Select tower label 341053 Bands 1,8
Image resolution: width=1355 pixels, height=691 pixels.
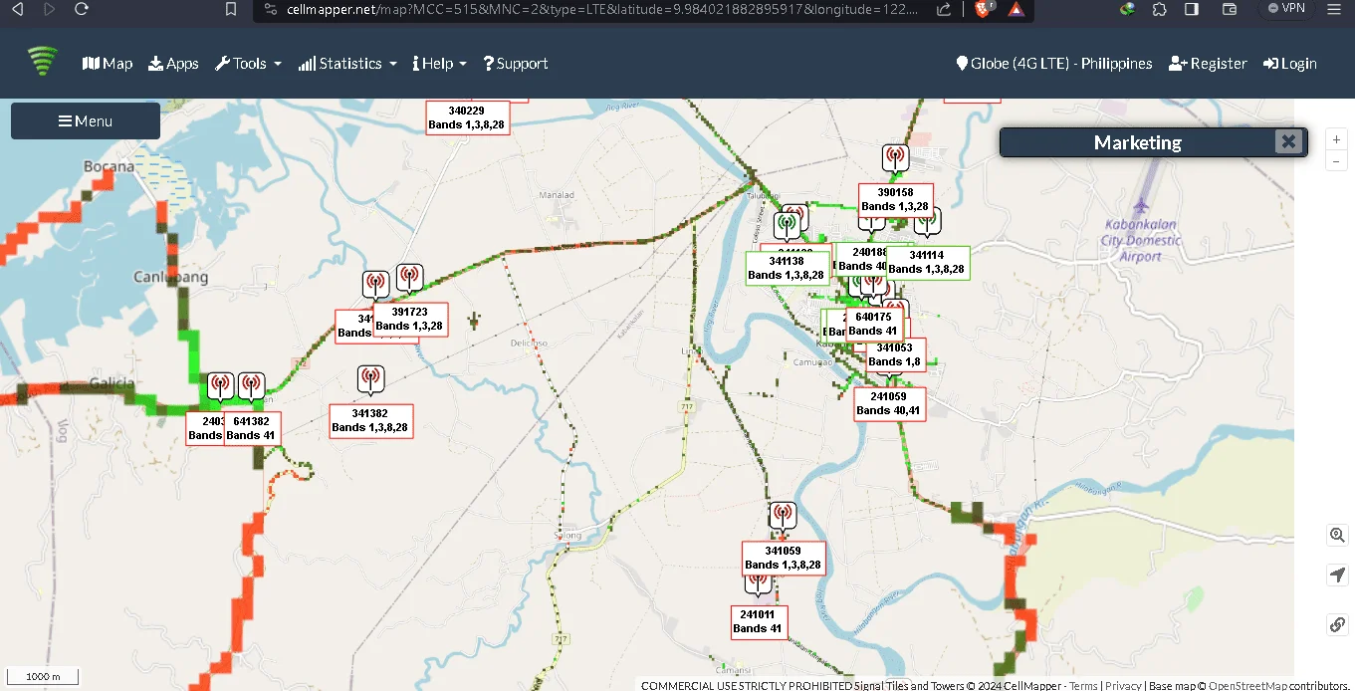click(896, 354)
